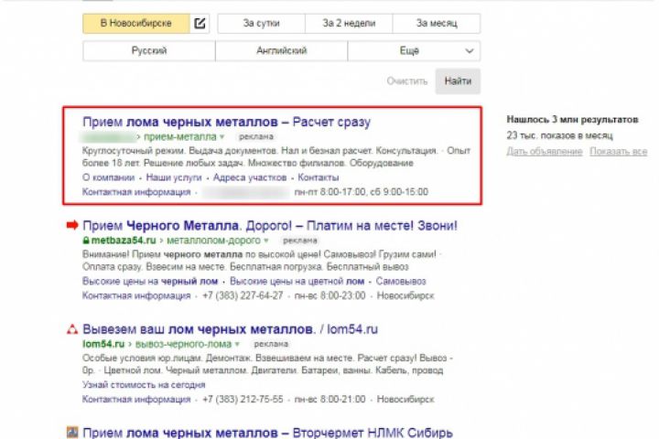This screenshot has height=439, width=659.
Task: Click the металлолом-дорого path link
Action: point(214,241)
